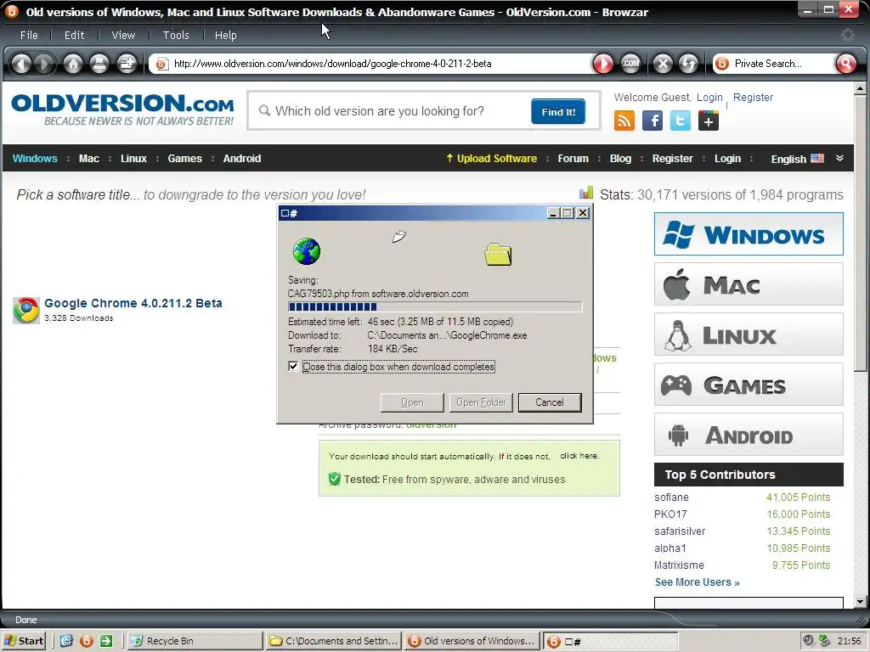
Task: Click the third toolbar icon next to print
Action: pyautogui.click(x=127, y=64)
